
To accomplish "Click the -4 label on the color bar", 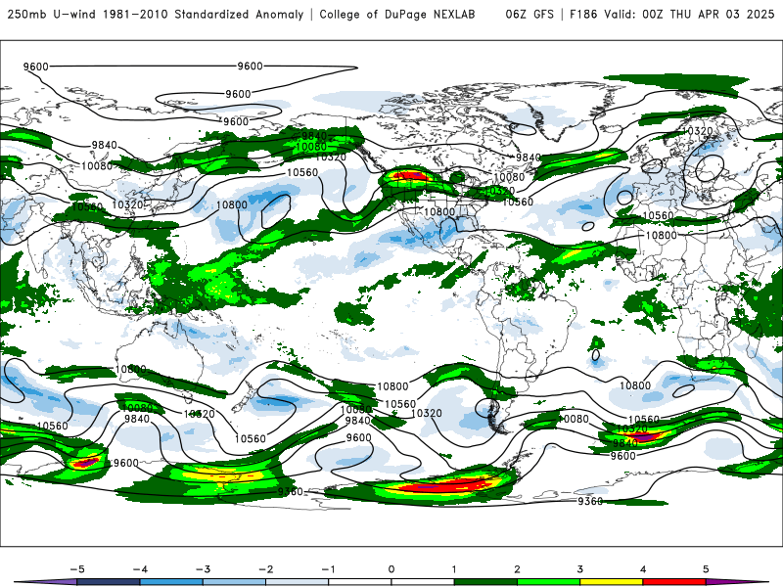I will [139, 569].
